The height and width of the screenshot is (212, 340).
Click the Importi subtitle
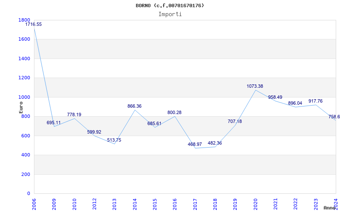click(x=170, y=14)
